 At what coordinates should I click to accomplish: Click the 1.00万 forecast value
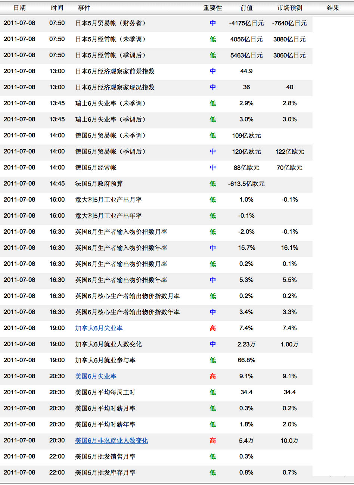click(x=290, y=344)
